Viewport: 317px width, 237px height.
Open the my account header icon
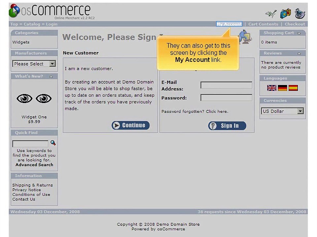(x=271, y=14)
